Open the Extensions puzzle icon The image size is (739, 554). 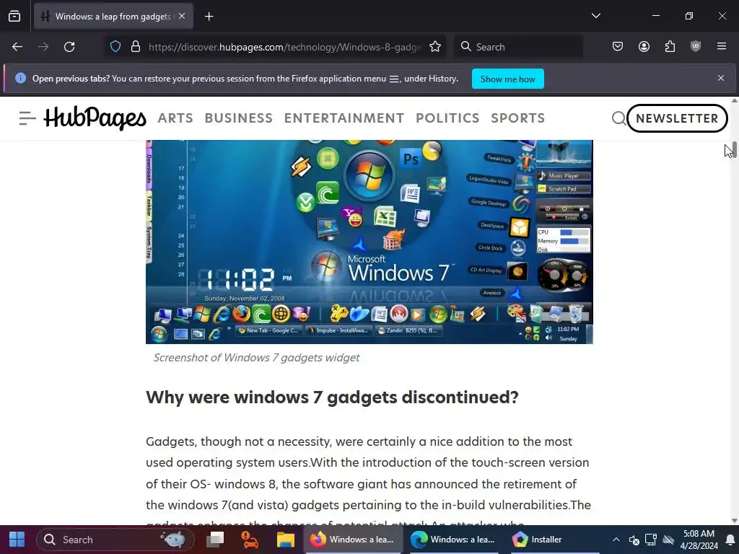pos(670,47)
